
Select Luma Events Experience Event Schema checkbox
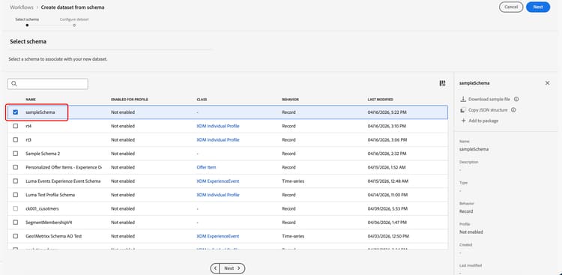click(x=16, y=181)
